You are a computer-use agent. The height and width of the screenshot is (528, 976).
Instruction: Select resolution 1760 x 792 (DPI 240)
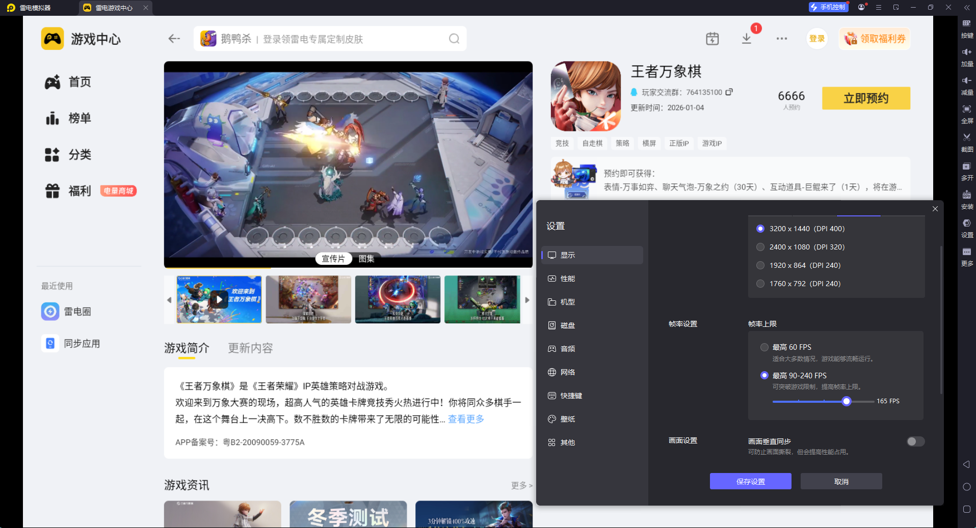coord(760,284)
